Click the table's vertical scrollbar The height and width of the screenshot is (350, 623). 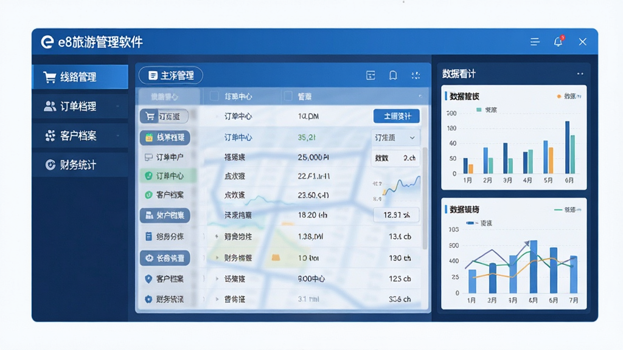[x=424, y=197]
